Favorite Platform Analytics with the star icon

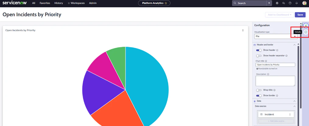pyautogui.click(x=166, y=3)
